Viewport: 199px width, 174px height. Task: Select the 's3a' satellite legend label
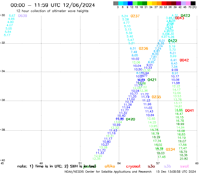click(x=151, y=166)
